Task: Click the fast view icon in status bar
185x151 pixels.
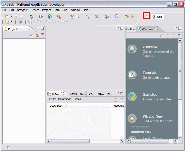Action: click(x=9, y=147)
